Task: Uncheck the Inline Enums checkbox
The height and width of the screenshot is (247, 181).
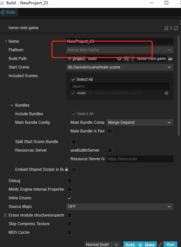Action: tap(70, 198)
